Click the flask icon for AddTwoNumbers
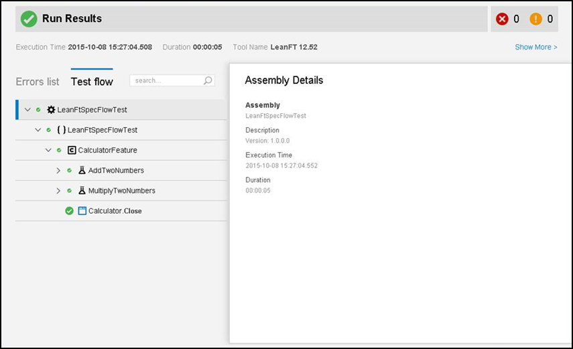This screenshot has height=349, width=573. tap(82, 170)
